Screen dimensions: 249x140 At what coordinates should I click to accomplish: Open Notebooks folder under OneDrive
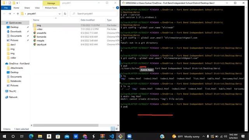coord(16,81)
